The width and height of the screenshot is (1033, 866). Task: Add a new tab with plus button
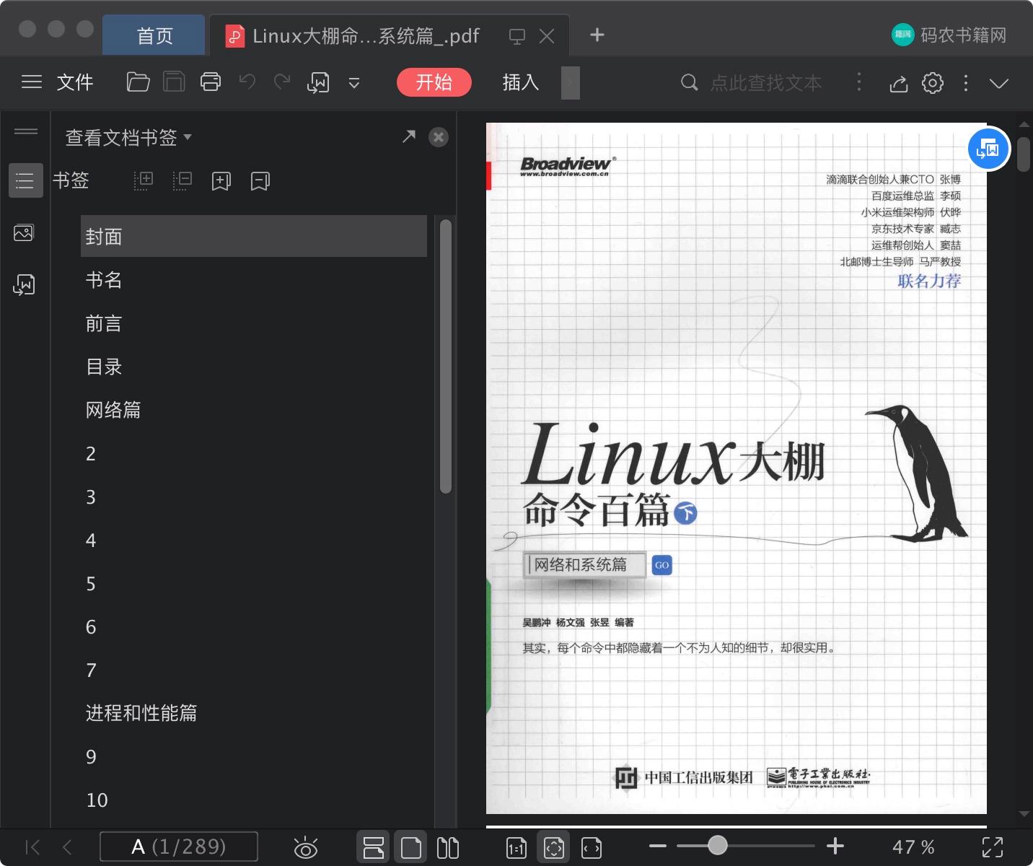click(x=597, y=35)
